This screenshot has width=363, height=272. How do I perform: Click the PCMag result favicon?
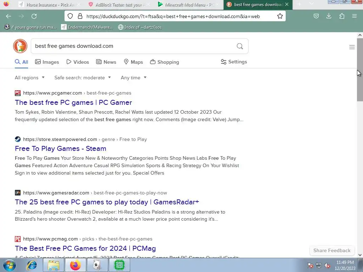[18, 239]
